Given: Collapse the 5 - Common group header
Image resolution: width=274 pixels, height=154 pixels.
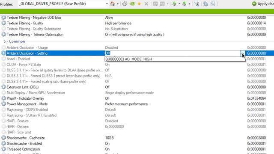Looking at the screenshot, I should [x=14, y=41].
